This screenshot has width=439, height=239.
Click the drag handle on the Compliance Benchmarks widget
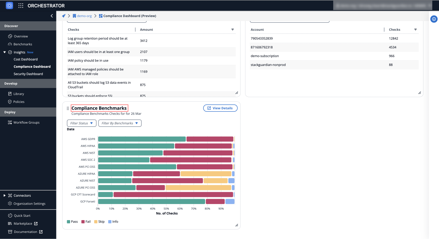(67, 108)
